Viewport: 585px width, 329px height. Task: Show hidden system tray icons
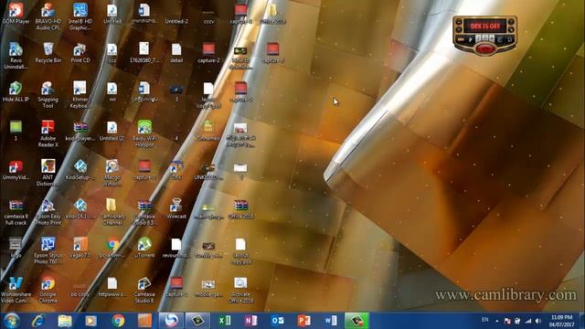pyautogui.click(x=497, y=321)
